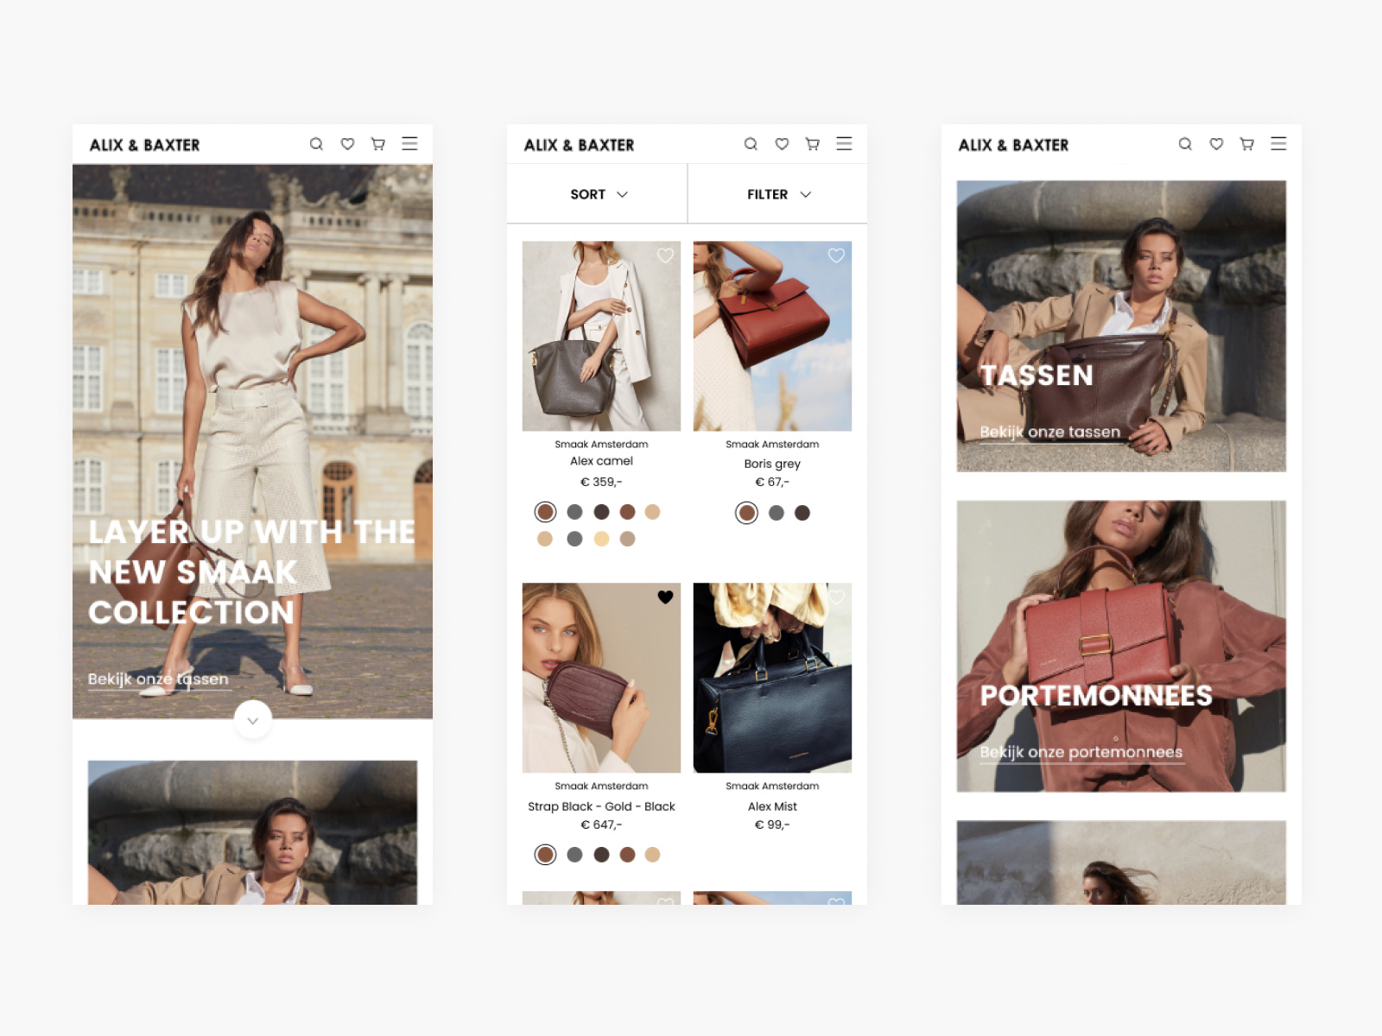Click the 'Alex camel' product name
This screenshot has width=1382, height=1036.
[601, 461]
